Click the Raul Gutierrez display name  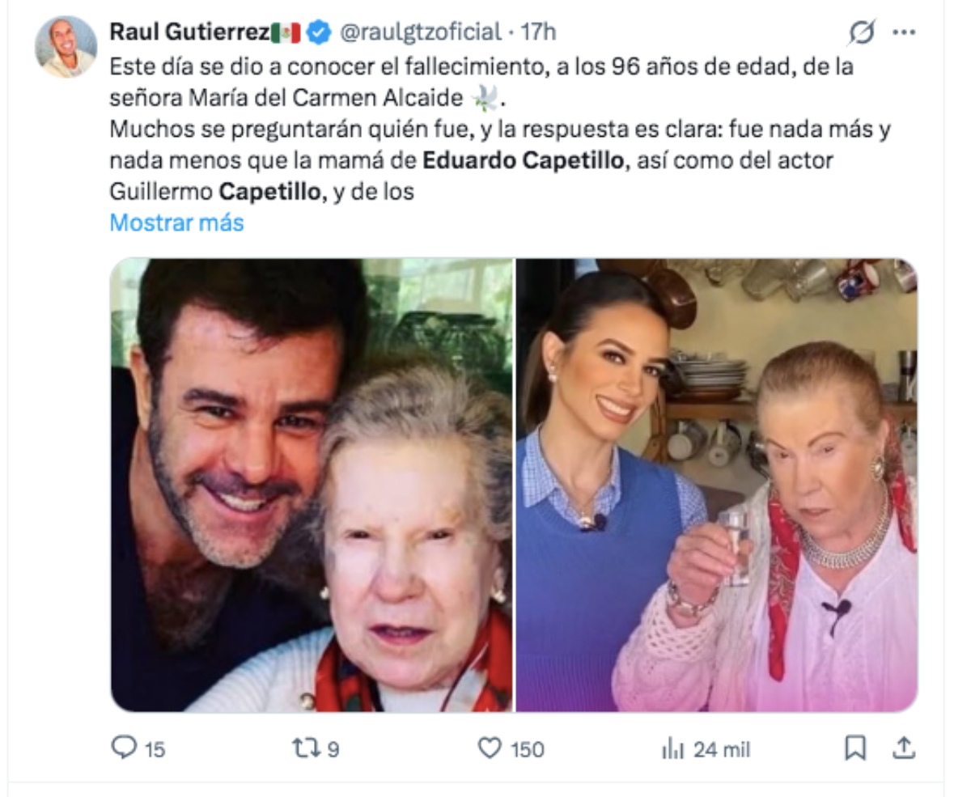click(189, 32)
